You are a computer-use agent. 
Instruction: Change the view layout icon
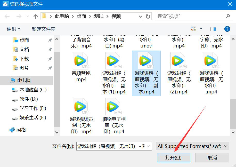193,29
